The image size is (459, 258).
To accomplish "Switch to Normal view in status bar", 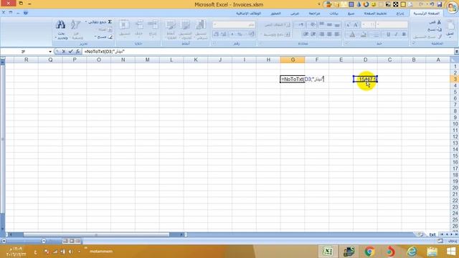I will [x=78, y=241].
